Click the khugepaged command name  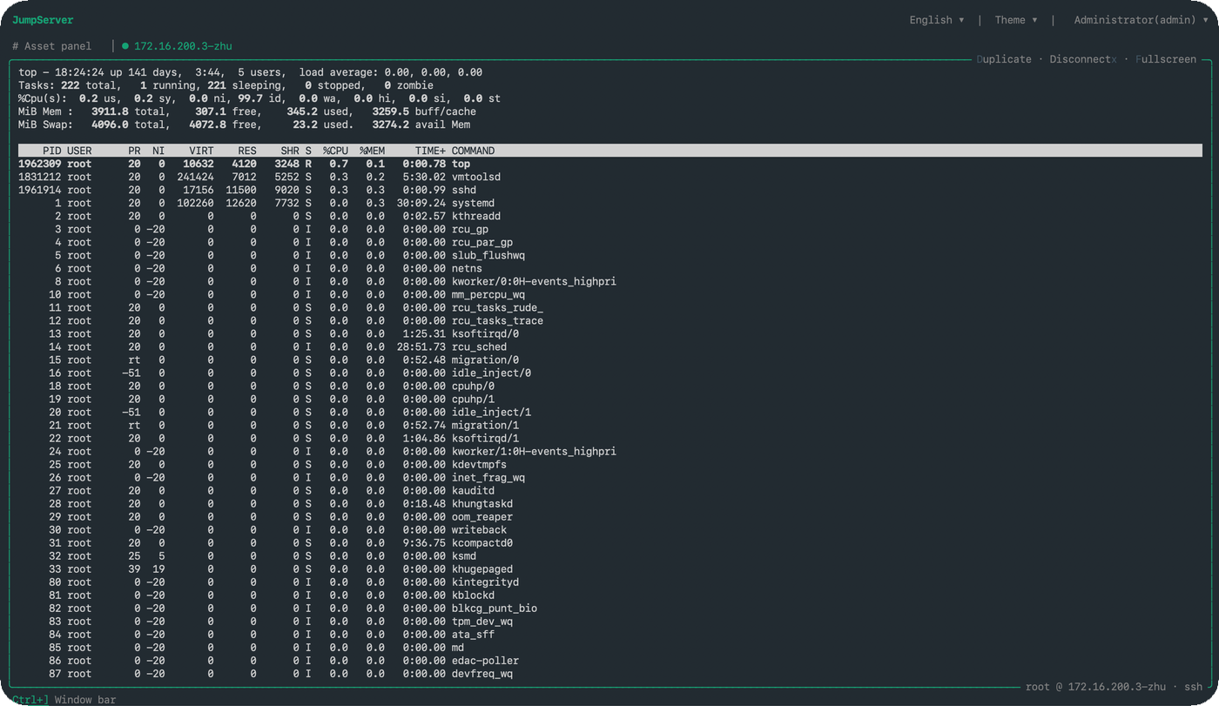pos(482,568)
